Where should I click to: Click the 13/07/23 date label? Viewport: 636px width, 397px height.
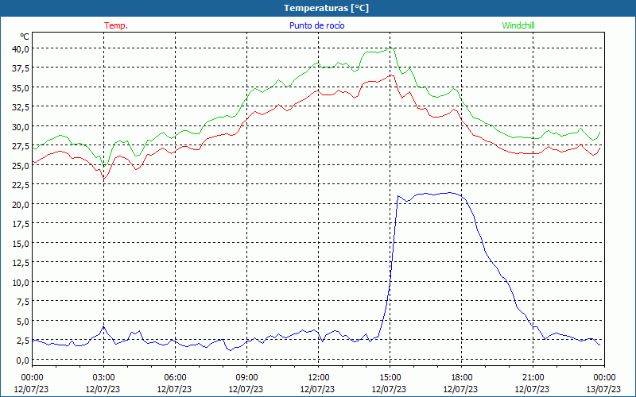(604, 389)
